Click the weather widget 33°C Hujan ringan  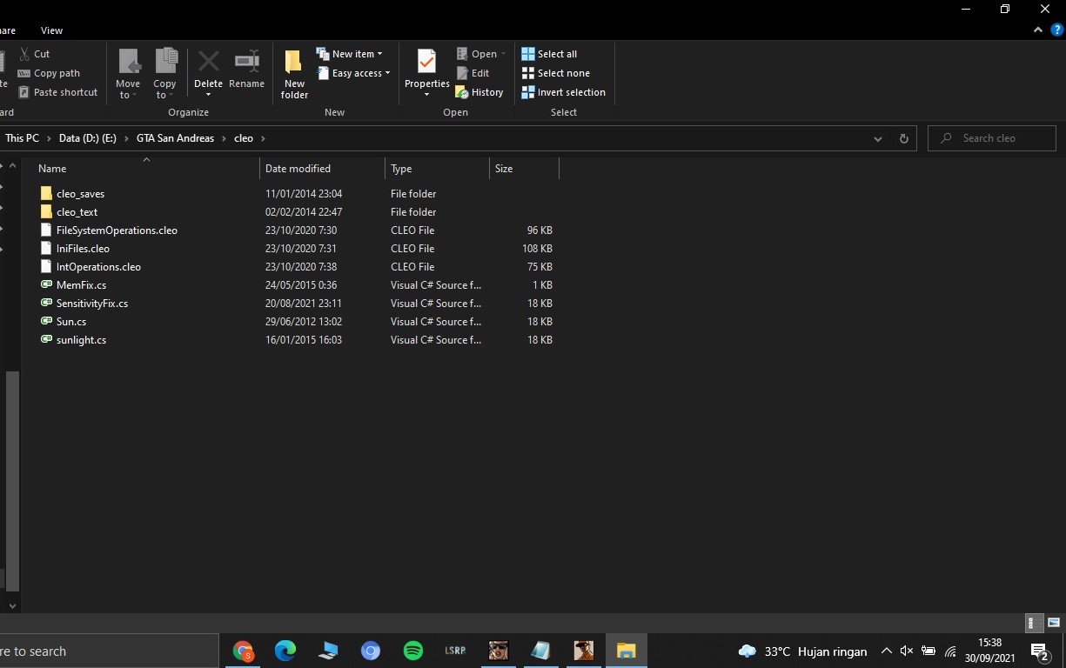point(802,651)
